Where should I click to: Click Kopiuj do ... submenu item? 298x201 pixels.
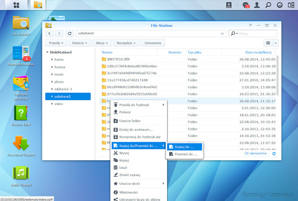click(x=184, y=147)
